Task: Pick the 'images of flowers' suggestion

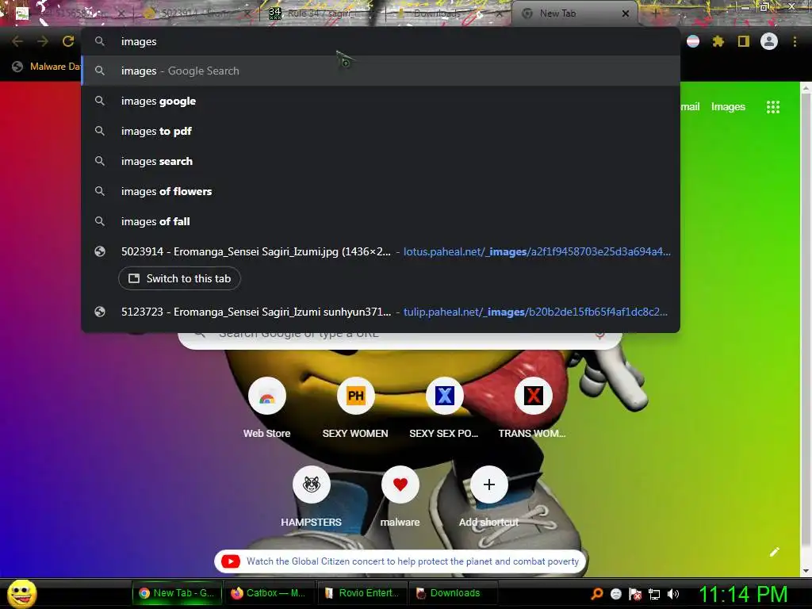Action: (x=381, y=191)
